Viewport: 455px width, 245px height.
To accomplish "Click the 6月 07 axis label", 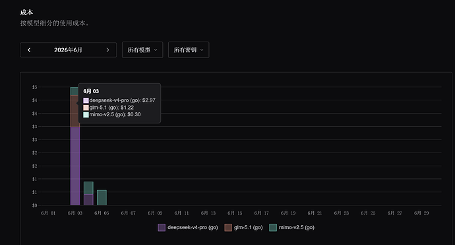I will [129, 213].
